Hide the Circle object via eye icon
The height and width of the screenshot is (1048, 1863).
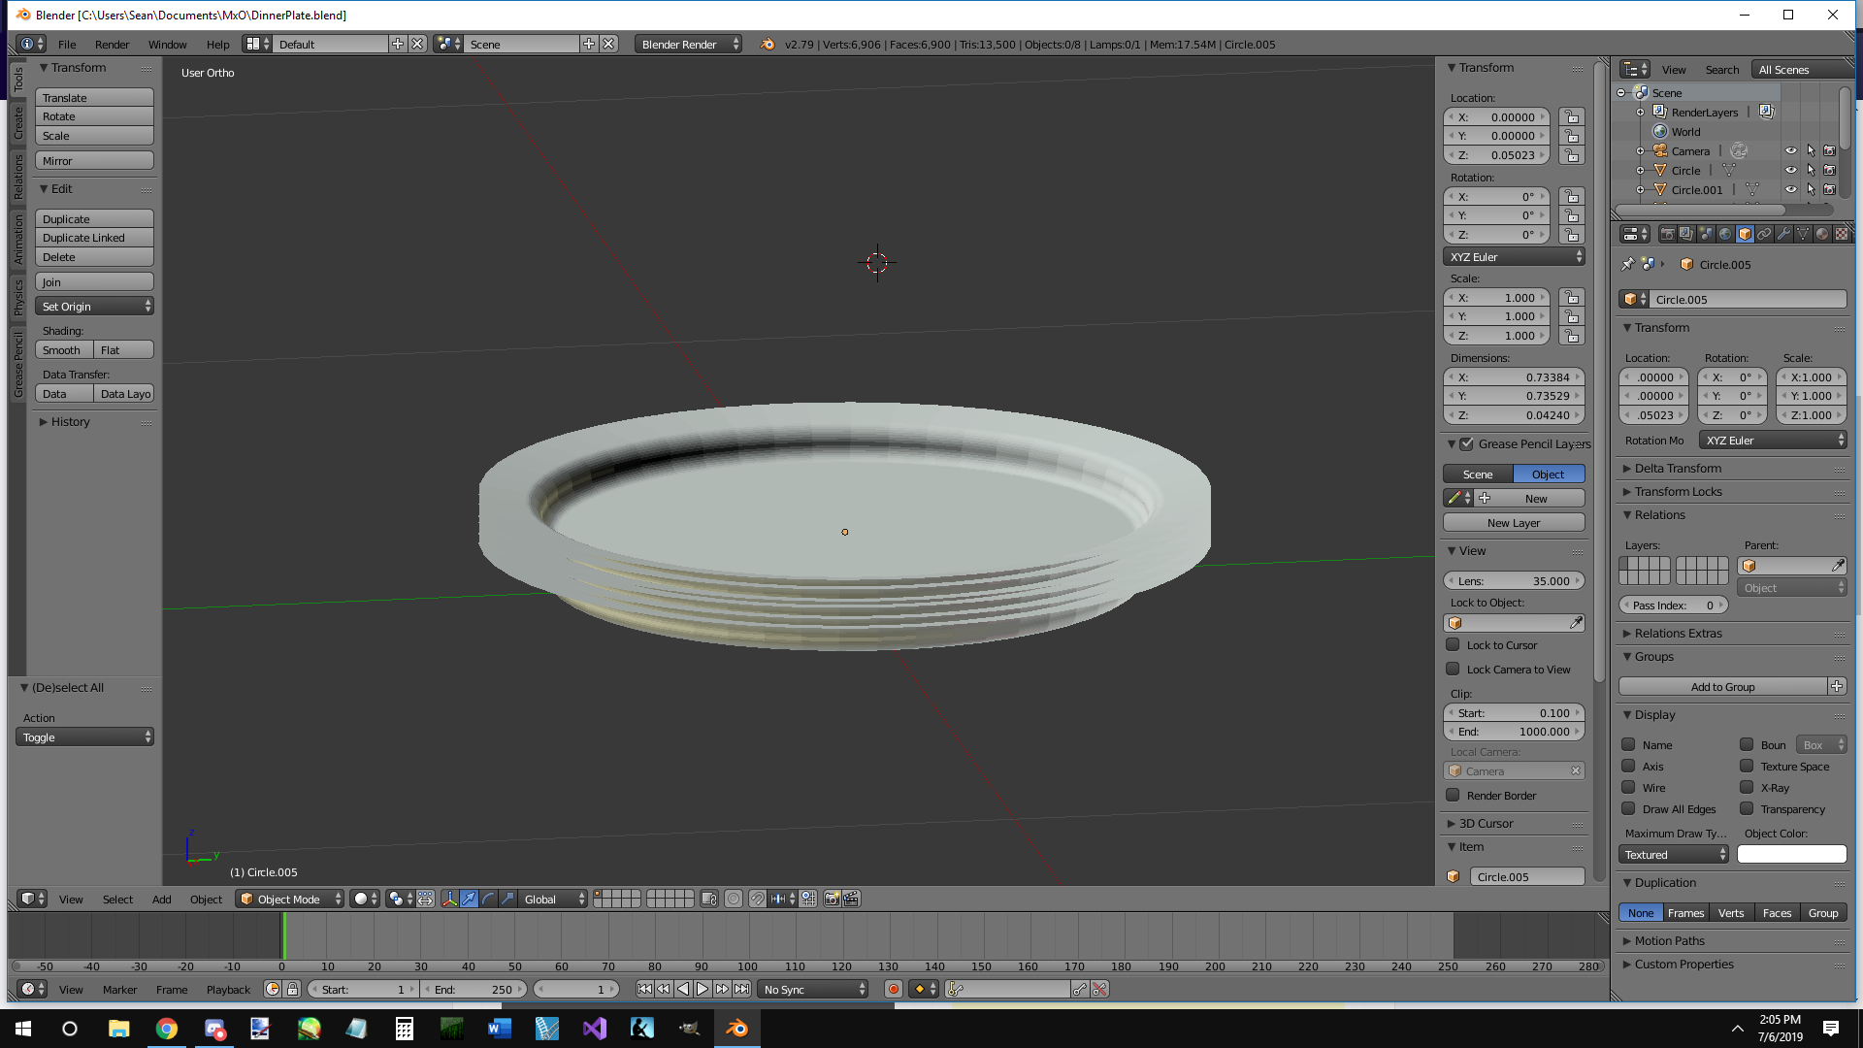[x=1791, y=170]
